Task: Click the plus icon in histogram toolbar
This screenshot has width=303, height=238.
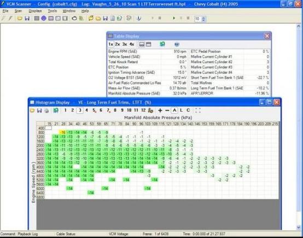Action: [x=160, y=111]
